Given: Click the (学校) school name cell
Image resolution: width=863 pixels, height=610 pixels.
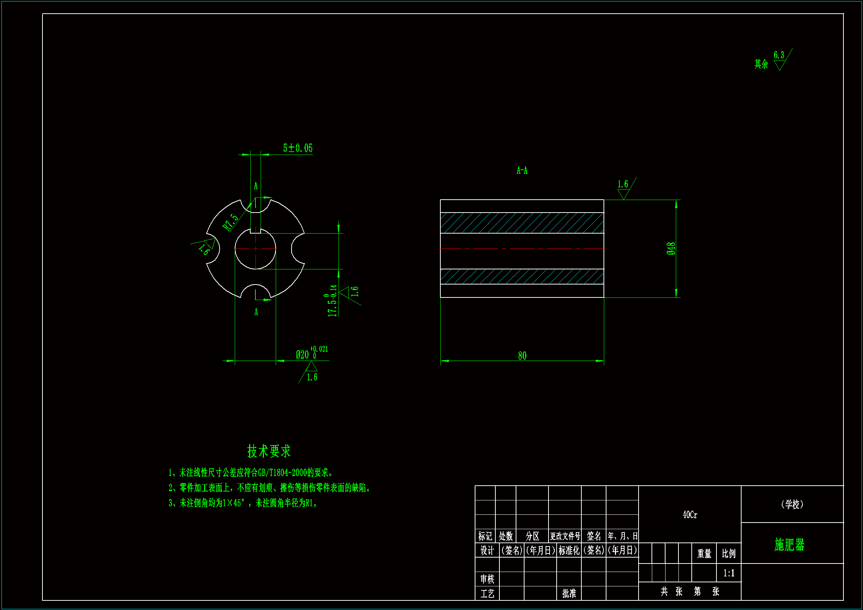Looking at the screenshot, I should click(x=792, y=504).
